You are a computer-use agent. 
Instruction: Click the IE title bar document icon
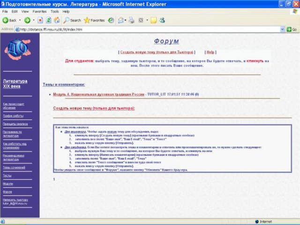tap(3, 4)
